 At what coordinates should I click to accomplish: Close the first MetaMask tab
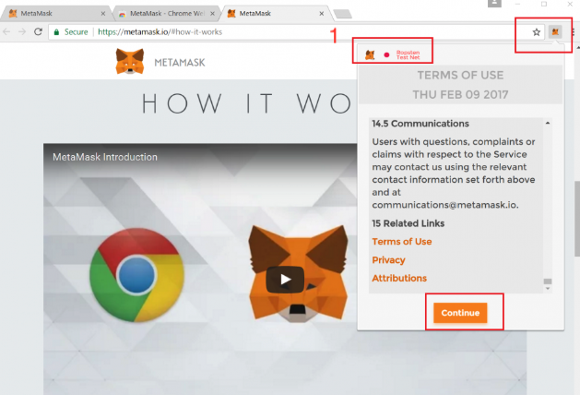pos(103,13)
